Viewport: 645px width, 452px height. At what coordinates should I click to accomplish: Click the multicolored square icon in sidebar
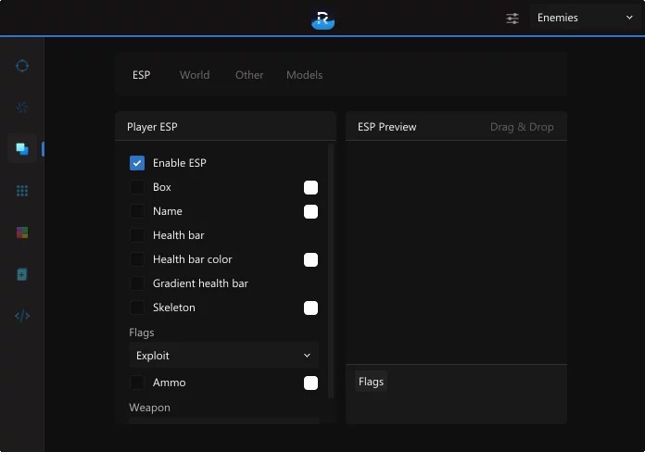tap(22, 232)
